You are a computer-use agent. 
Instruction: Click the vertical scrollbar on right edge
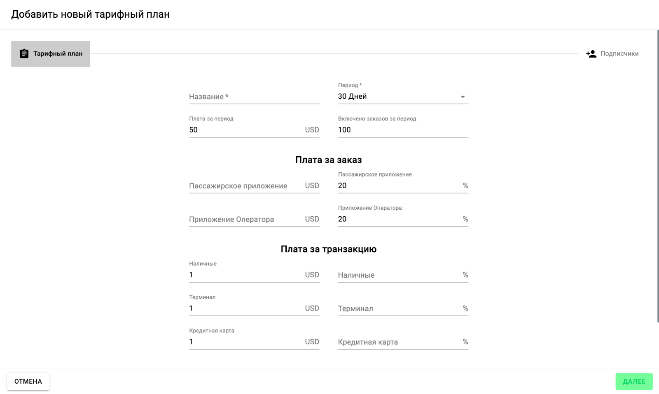point(657,177)
